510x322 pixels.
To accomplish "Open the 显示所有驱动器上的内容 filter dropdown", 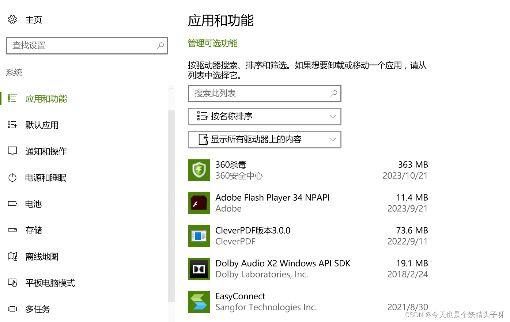I will 265,140.
